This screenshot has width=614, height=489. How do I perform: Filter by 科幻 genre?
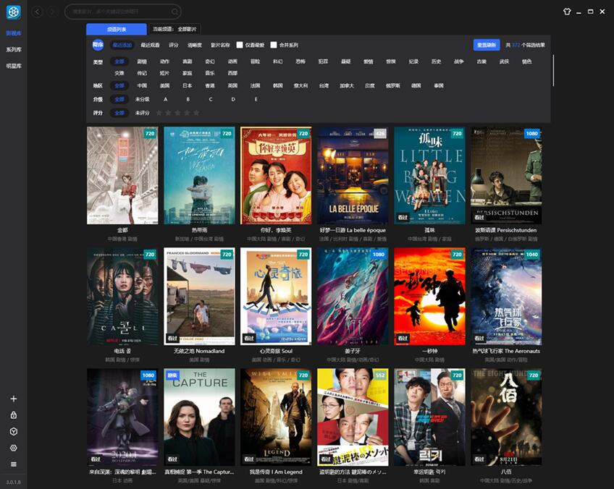click(277, 61)
